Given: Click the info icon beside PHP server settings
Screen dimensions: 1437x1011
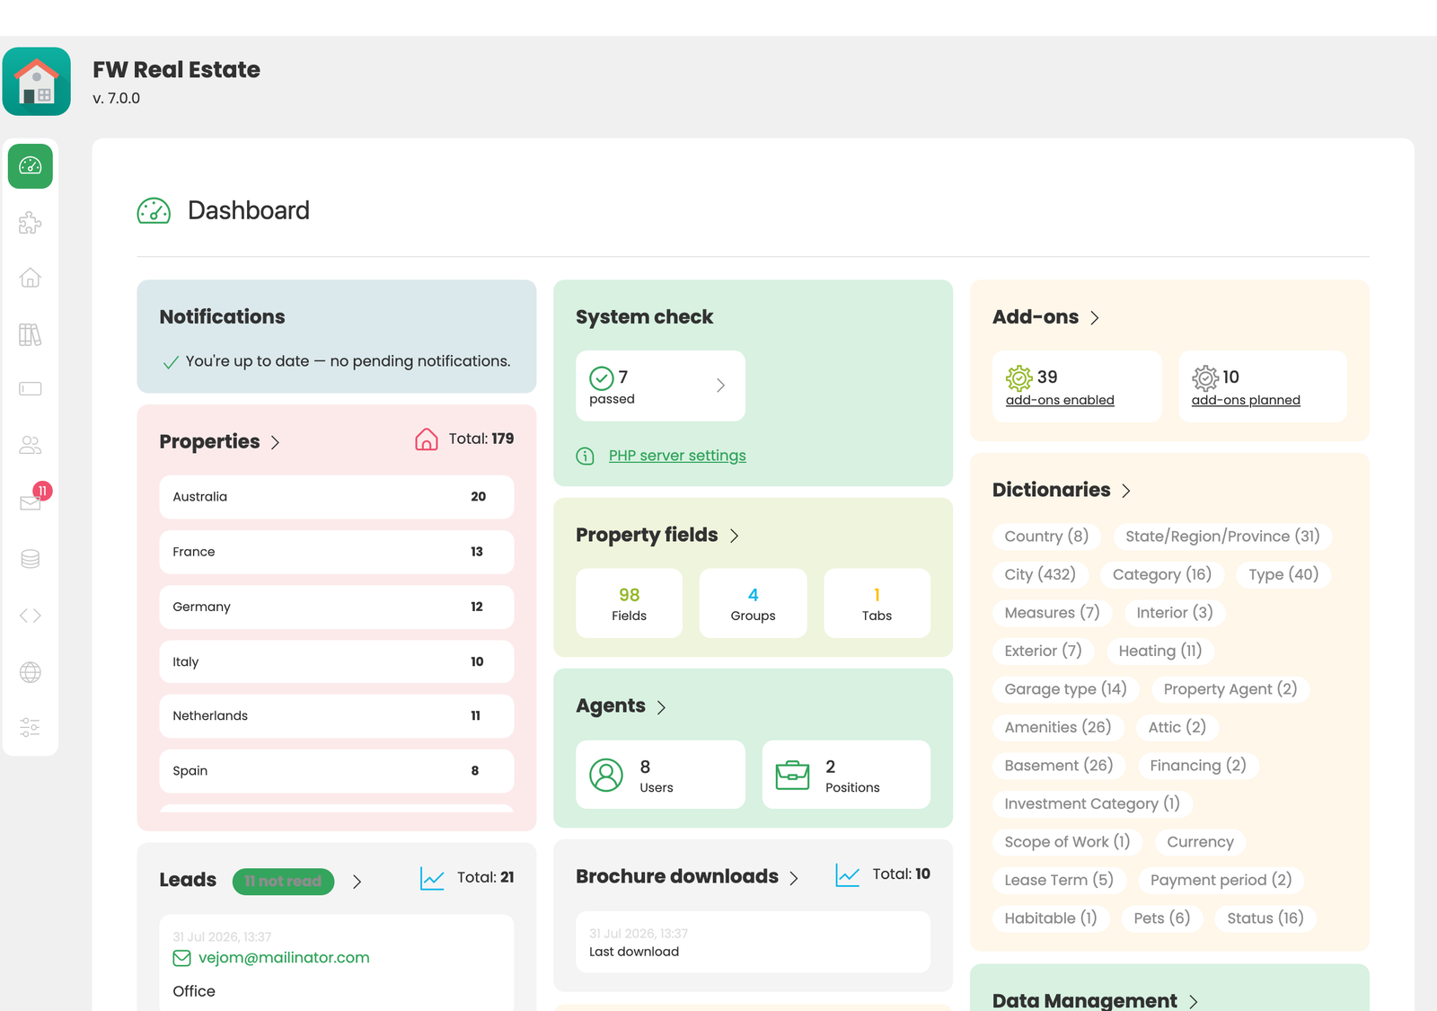Looking at the screenshot, I should [586, 457].
